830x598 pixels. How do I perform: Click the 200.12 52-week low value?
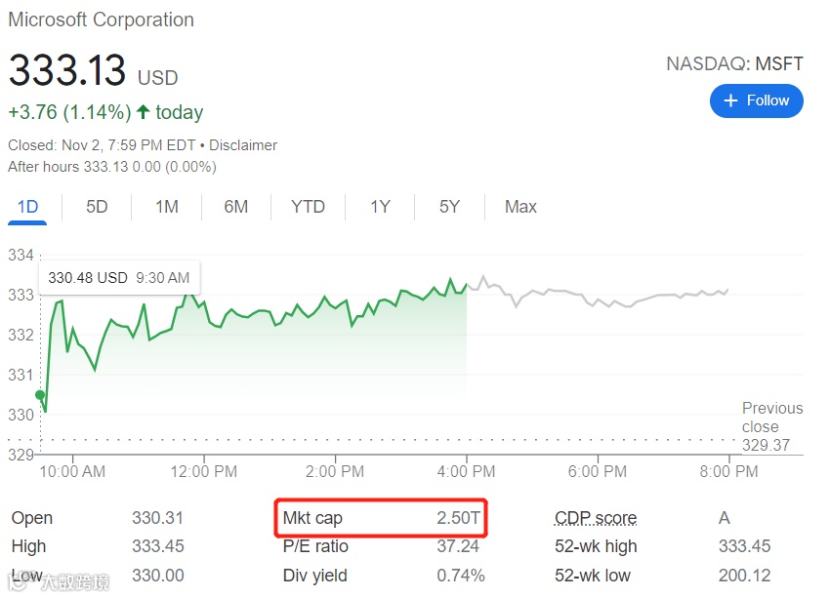[744, 576]
